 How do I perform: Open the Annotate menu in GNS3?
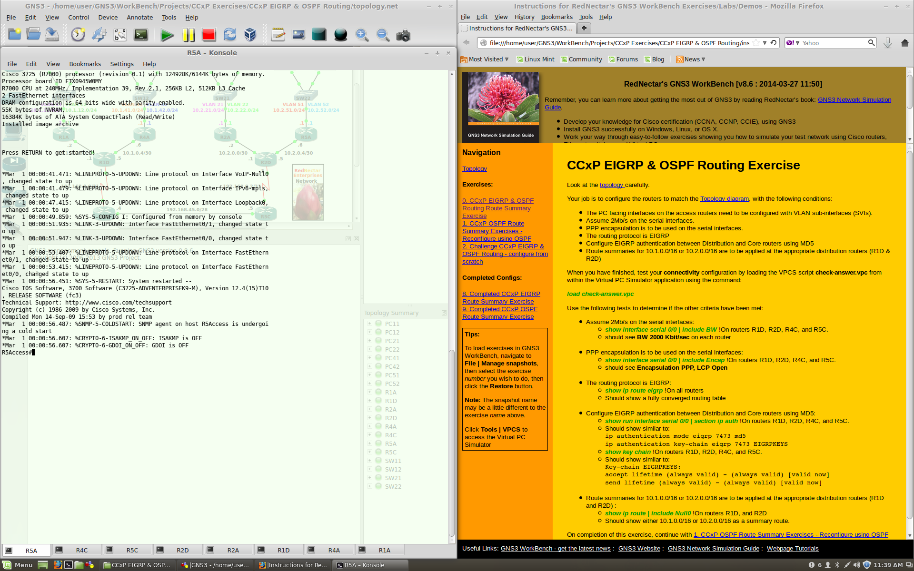[139, 18]
